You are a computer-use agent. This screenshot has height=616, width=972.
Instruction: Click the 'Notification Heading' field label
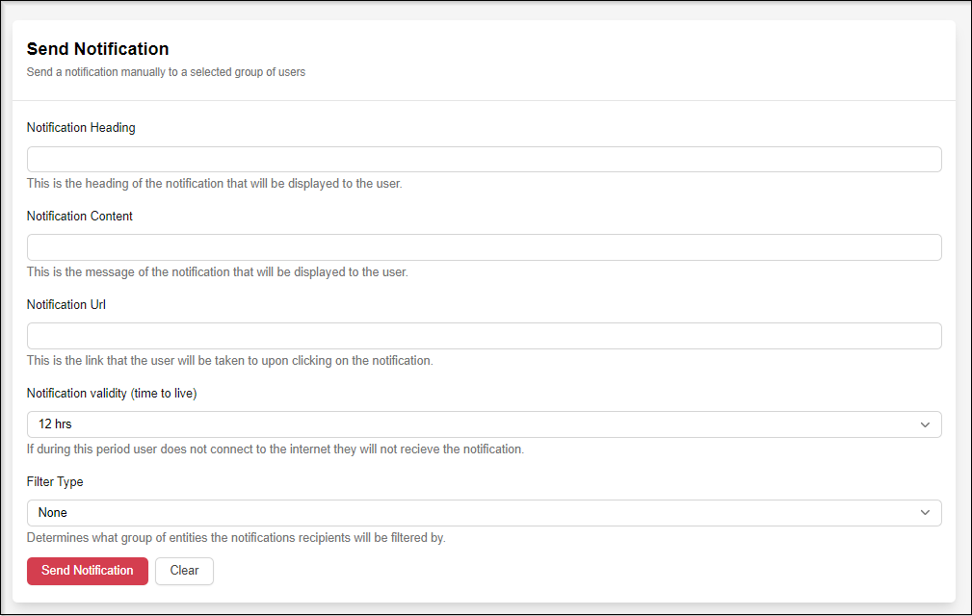81,127
